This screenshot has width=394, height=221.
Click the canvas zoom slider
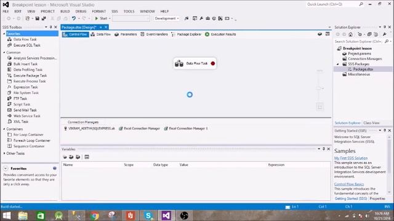point(320,88)
